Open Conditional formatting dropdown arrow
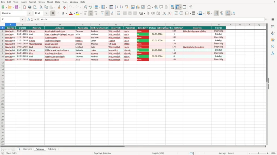 coord(212,13)
